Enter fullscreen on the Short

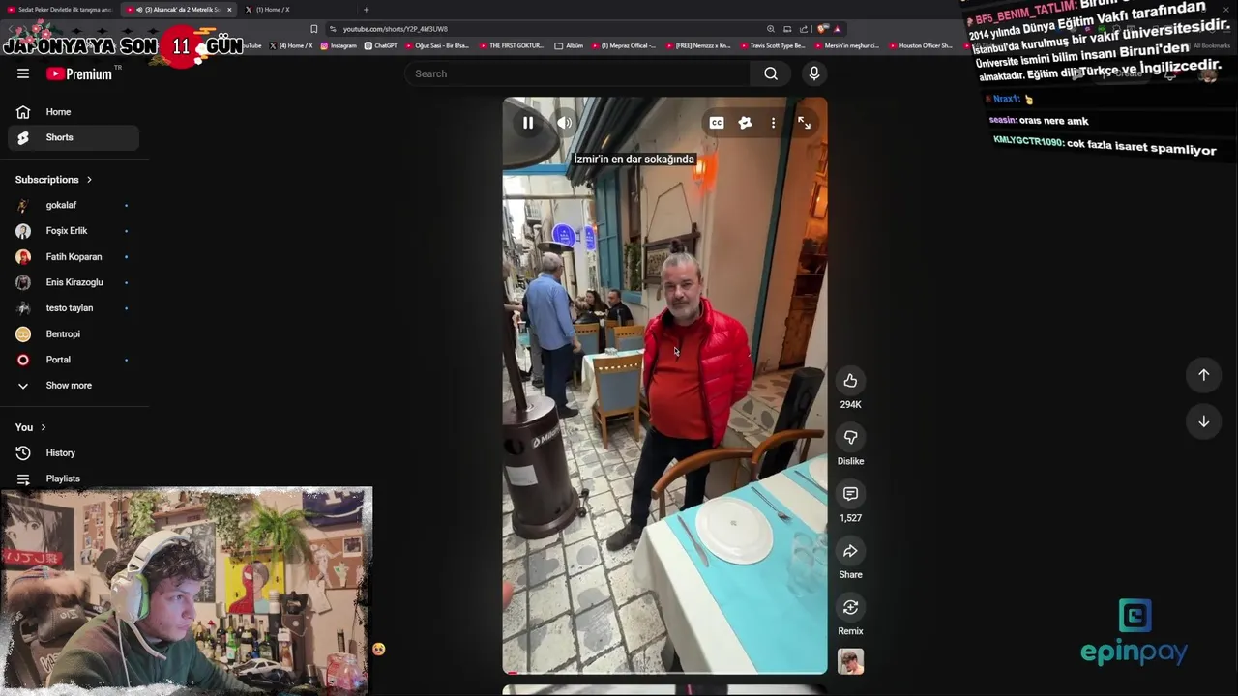point(804,123)
